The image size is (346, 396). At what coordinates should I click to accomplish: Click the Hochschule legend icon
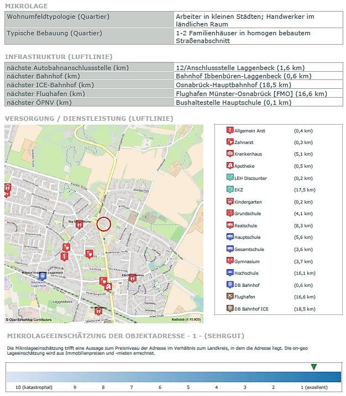point(230,273)
